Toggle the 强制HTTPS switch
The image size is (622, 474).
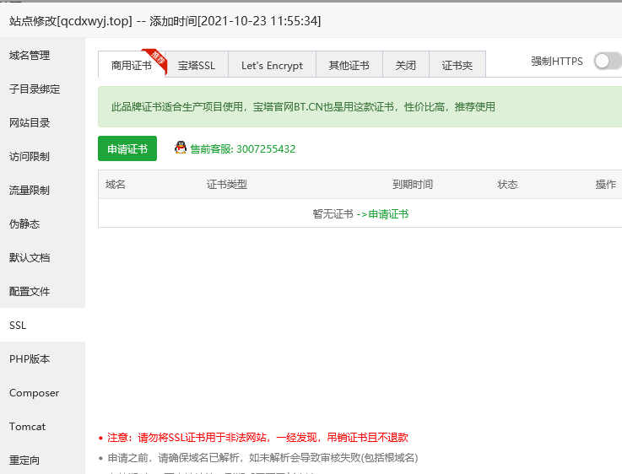coord(608,61)
